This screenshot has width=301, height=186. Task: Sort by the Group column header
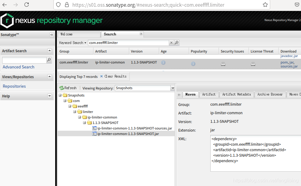coord(75,51)
